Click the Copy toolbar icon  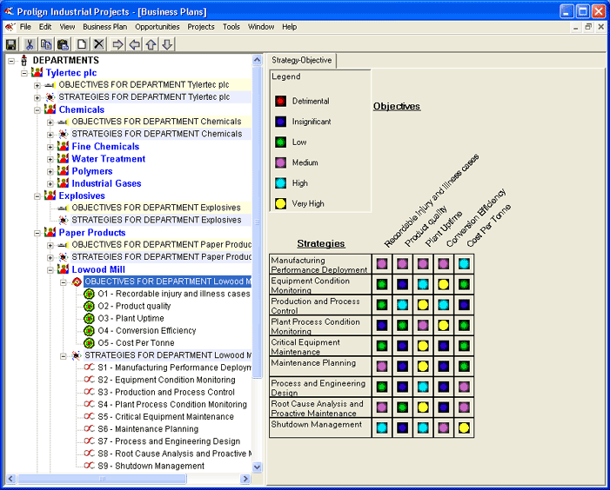pyautogui.click(x=46, y=44)
